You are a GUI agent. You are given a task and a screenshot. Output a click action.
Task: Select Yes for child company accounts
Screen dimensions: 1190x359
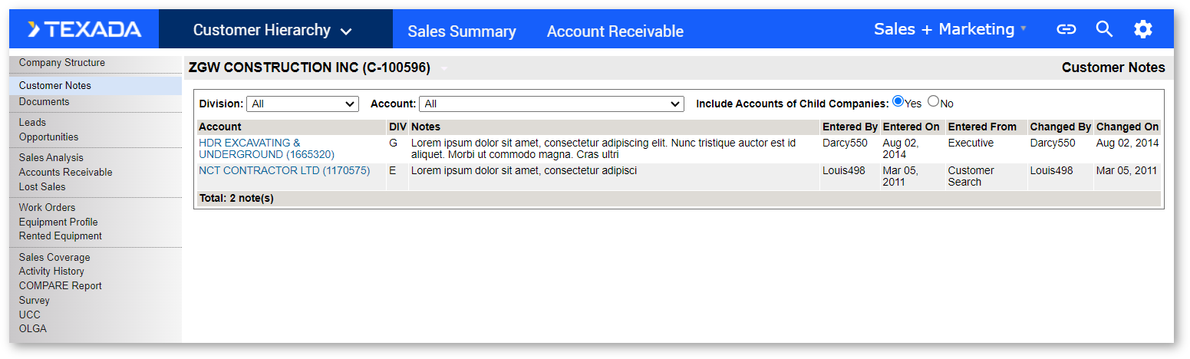[x=898, y=101]
